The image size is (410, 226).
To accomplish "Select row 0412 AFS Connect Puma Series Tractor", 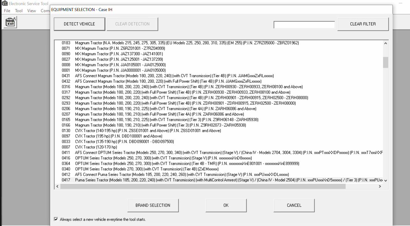I will (218, 175).
